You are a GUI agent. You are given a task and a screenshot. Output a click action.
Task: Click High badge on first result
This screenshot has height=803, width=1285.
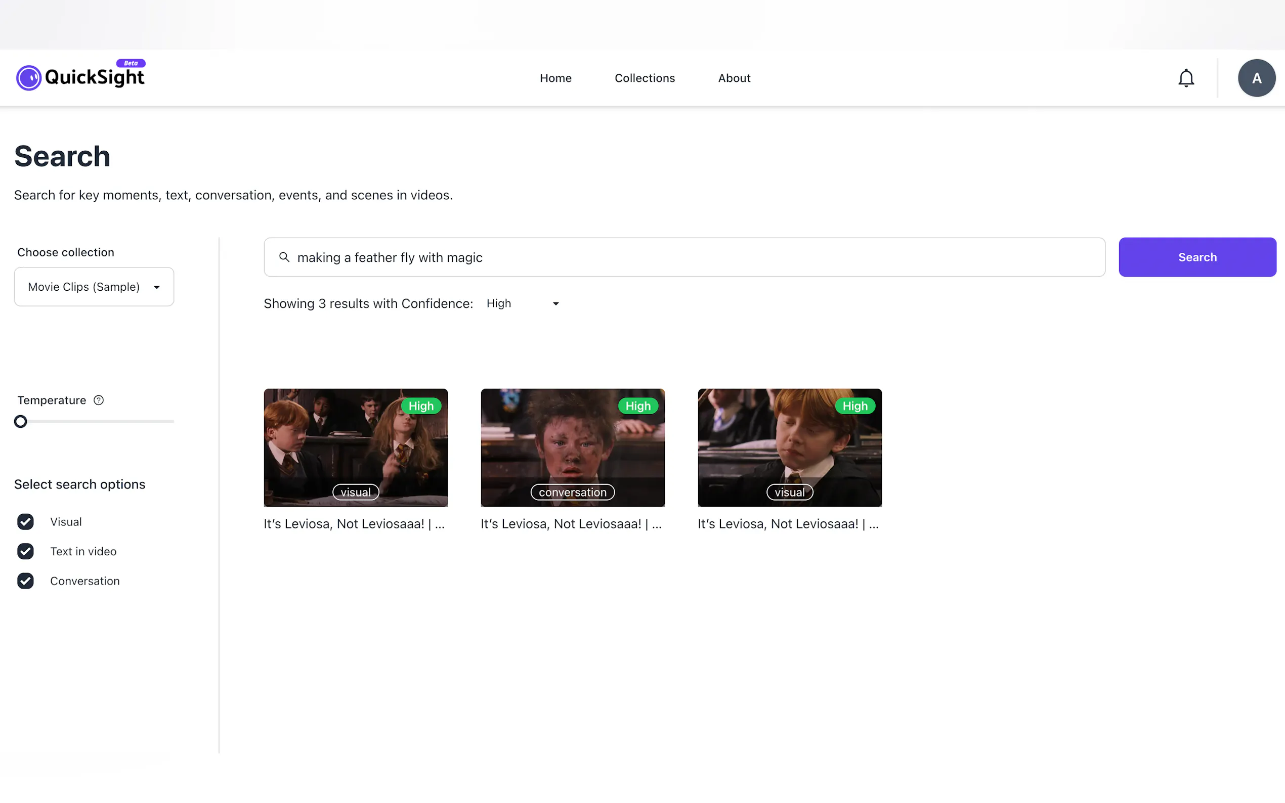coord(421,406)
